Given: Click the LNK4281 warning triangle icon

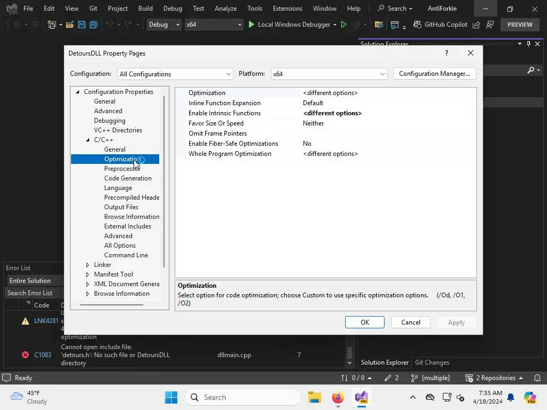Looking at the screenshot, I should [x=25, y=321].
